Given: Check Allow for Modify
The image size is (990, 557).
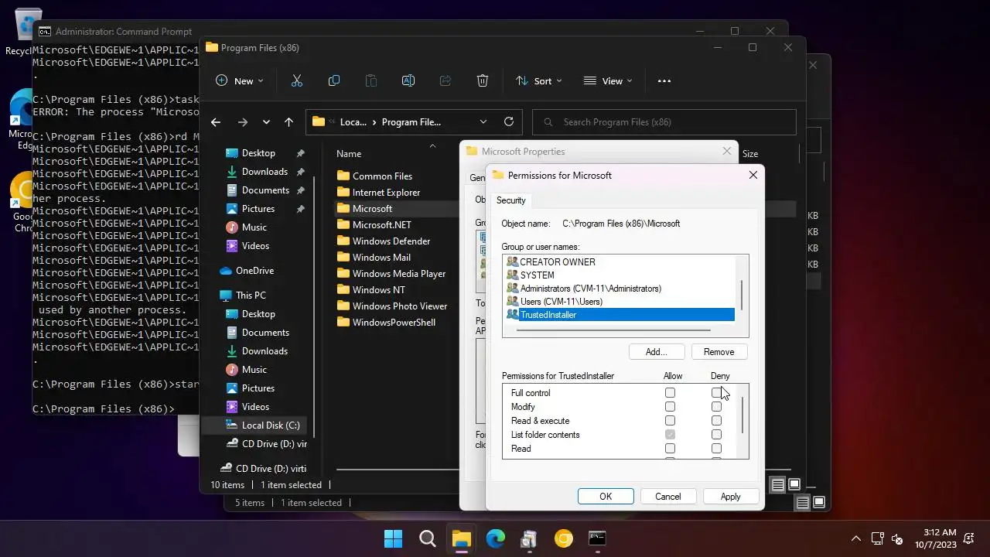Looking at the screenshot, I should 670,407.
